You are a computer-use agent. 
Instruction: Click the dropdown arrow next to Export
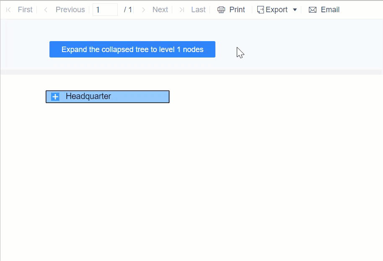tap(295, 9)
